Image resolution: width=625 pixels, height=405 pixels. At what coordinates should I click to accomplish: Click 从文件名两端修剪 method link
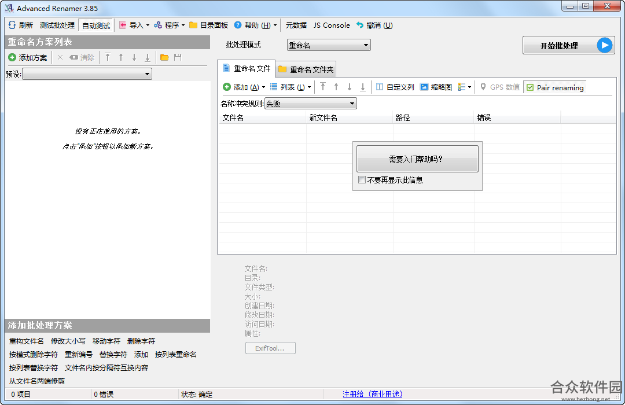[37, 381]
